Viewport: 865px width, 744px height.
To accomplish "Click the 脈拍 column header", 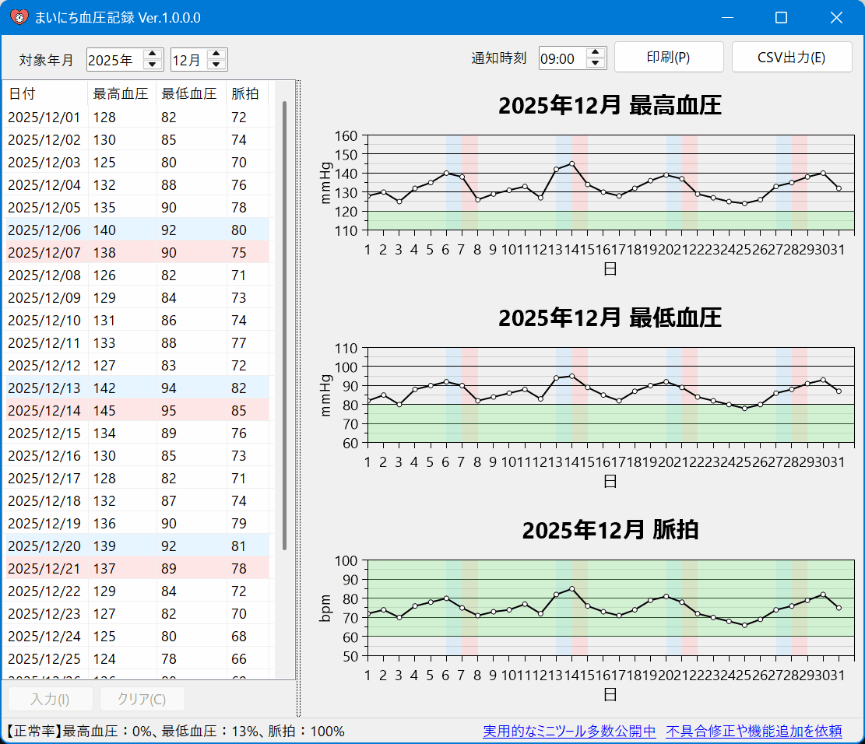I will pyautogui.click(x=245, y=93).
